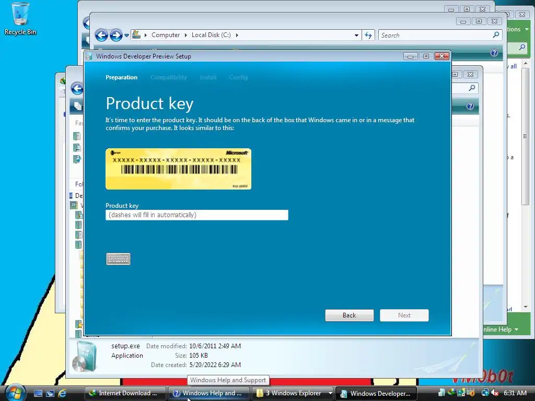Switch to Windows Help and Support taskbar button

209,393
